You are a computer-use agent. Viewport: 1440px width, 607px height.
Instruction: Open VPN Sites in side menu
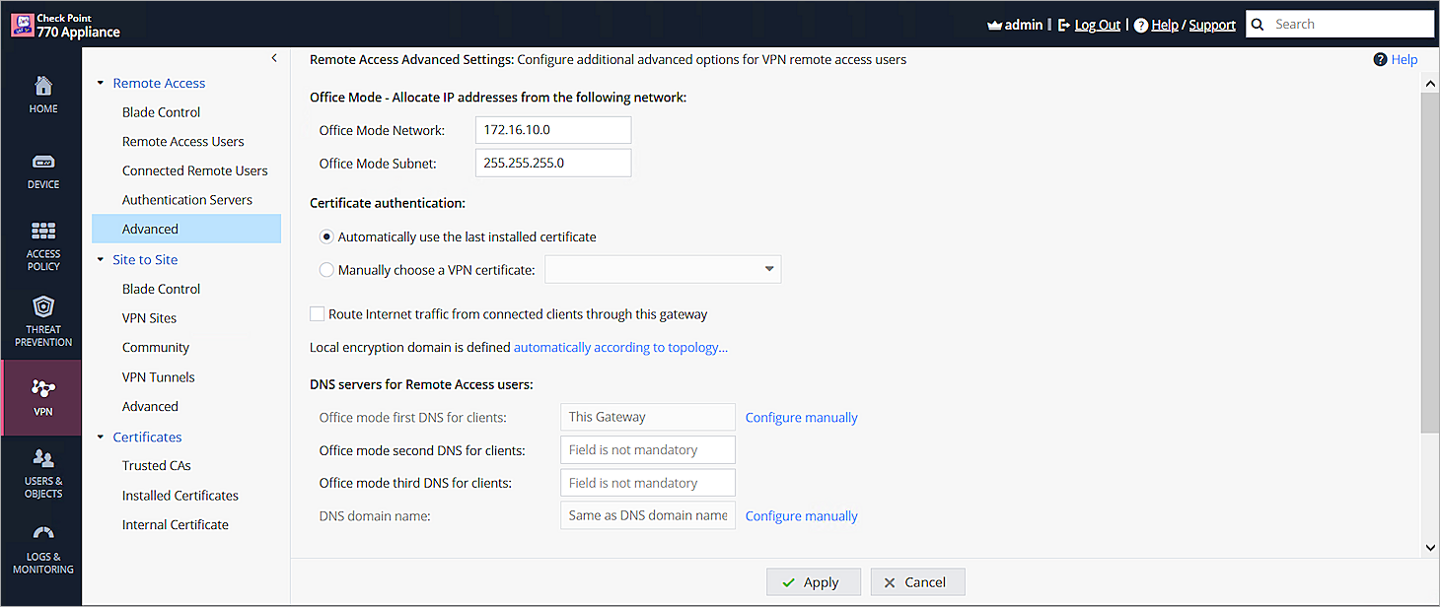[150, 318]
